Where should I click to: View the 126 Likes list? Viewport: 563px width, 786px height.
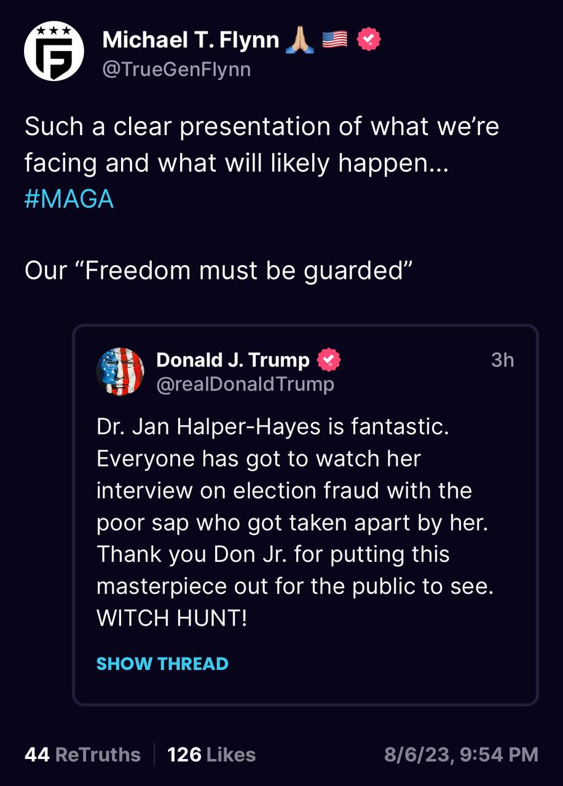click(211, 754)
